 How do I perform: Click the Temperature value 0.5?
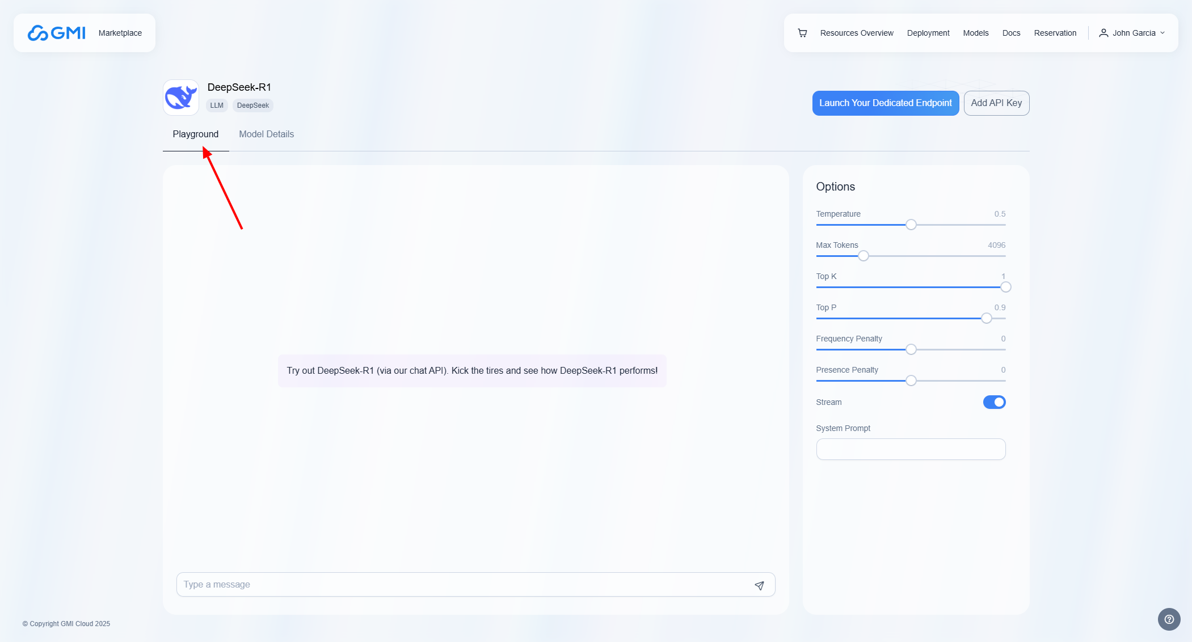(x=1000, y=214)
